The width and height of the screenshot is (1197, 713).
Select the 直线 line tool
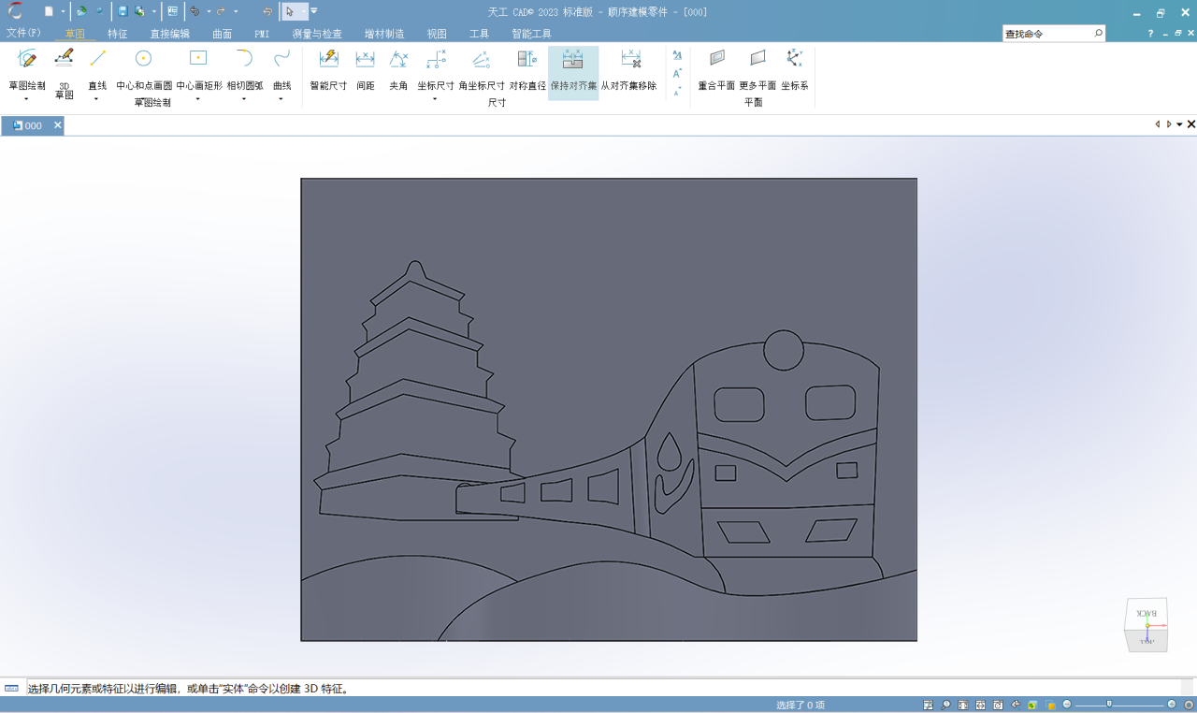pos(97,69)
